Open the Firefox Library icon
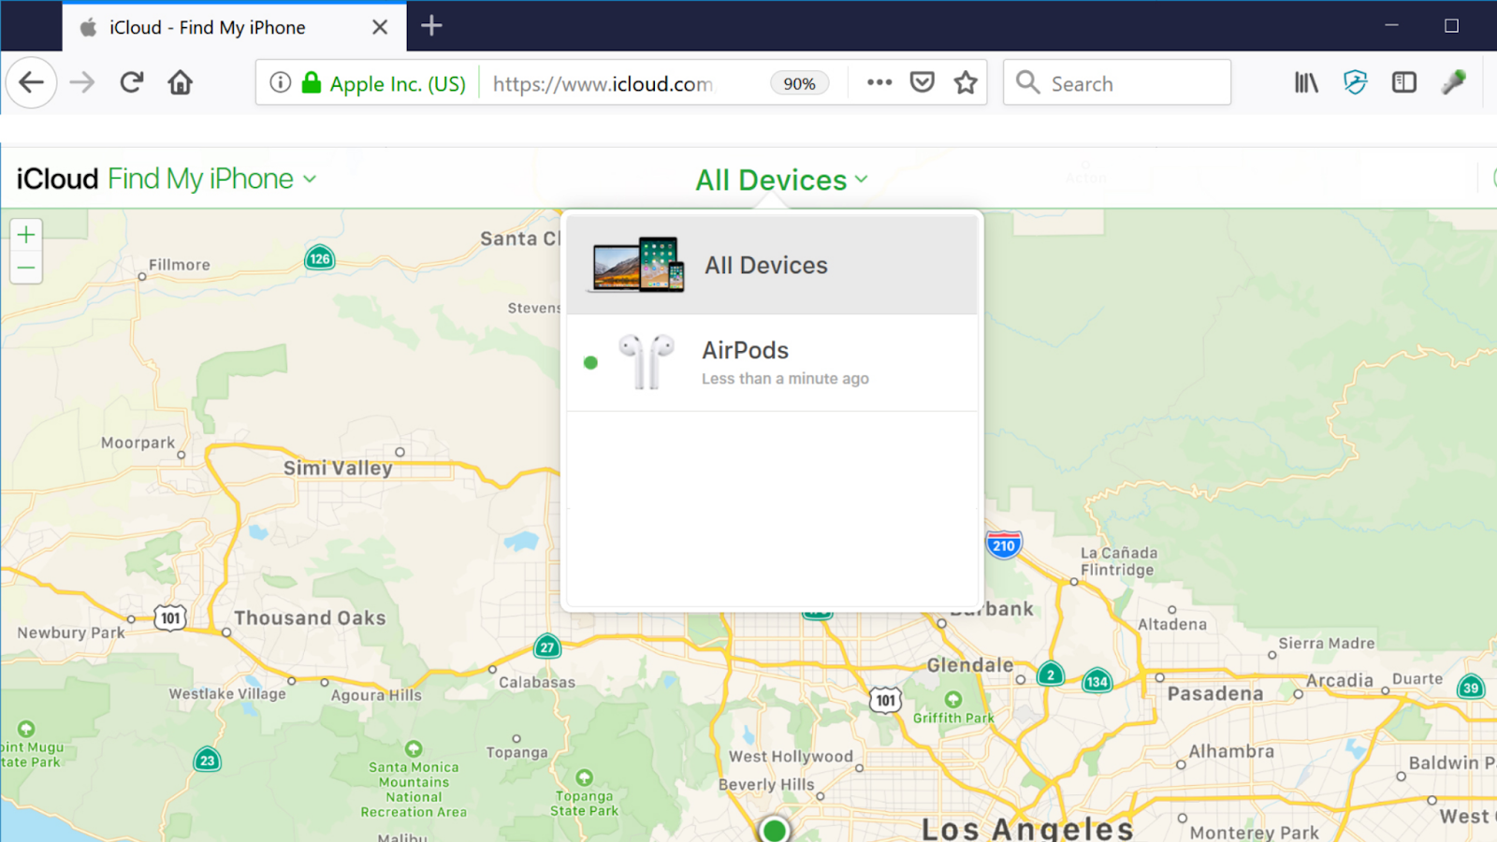This screenshot has height=842, width=1497. 1306,82
